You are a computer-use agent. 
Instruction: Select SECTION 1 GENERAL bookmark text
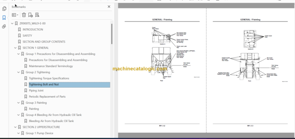pyautogui.click(x=36, y=48)
